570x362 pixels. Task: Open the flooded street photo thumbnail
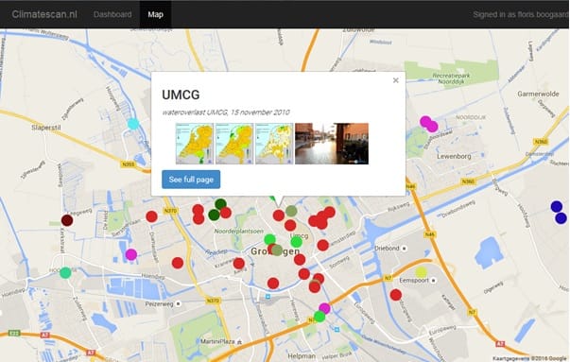[332, 144]
